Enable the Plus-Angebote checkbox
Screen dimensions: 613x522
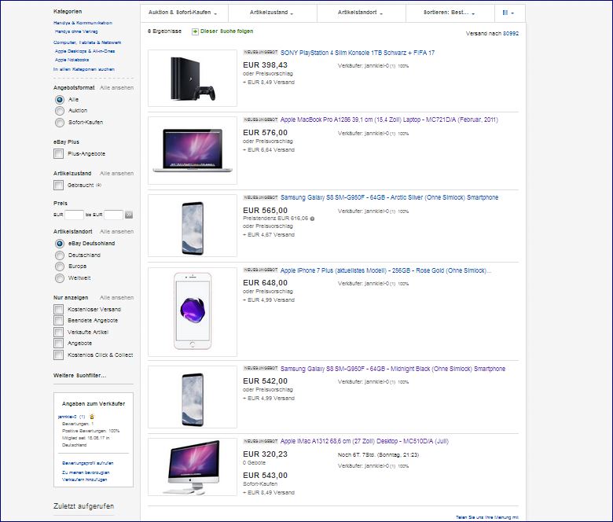(59, 153)
